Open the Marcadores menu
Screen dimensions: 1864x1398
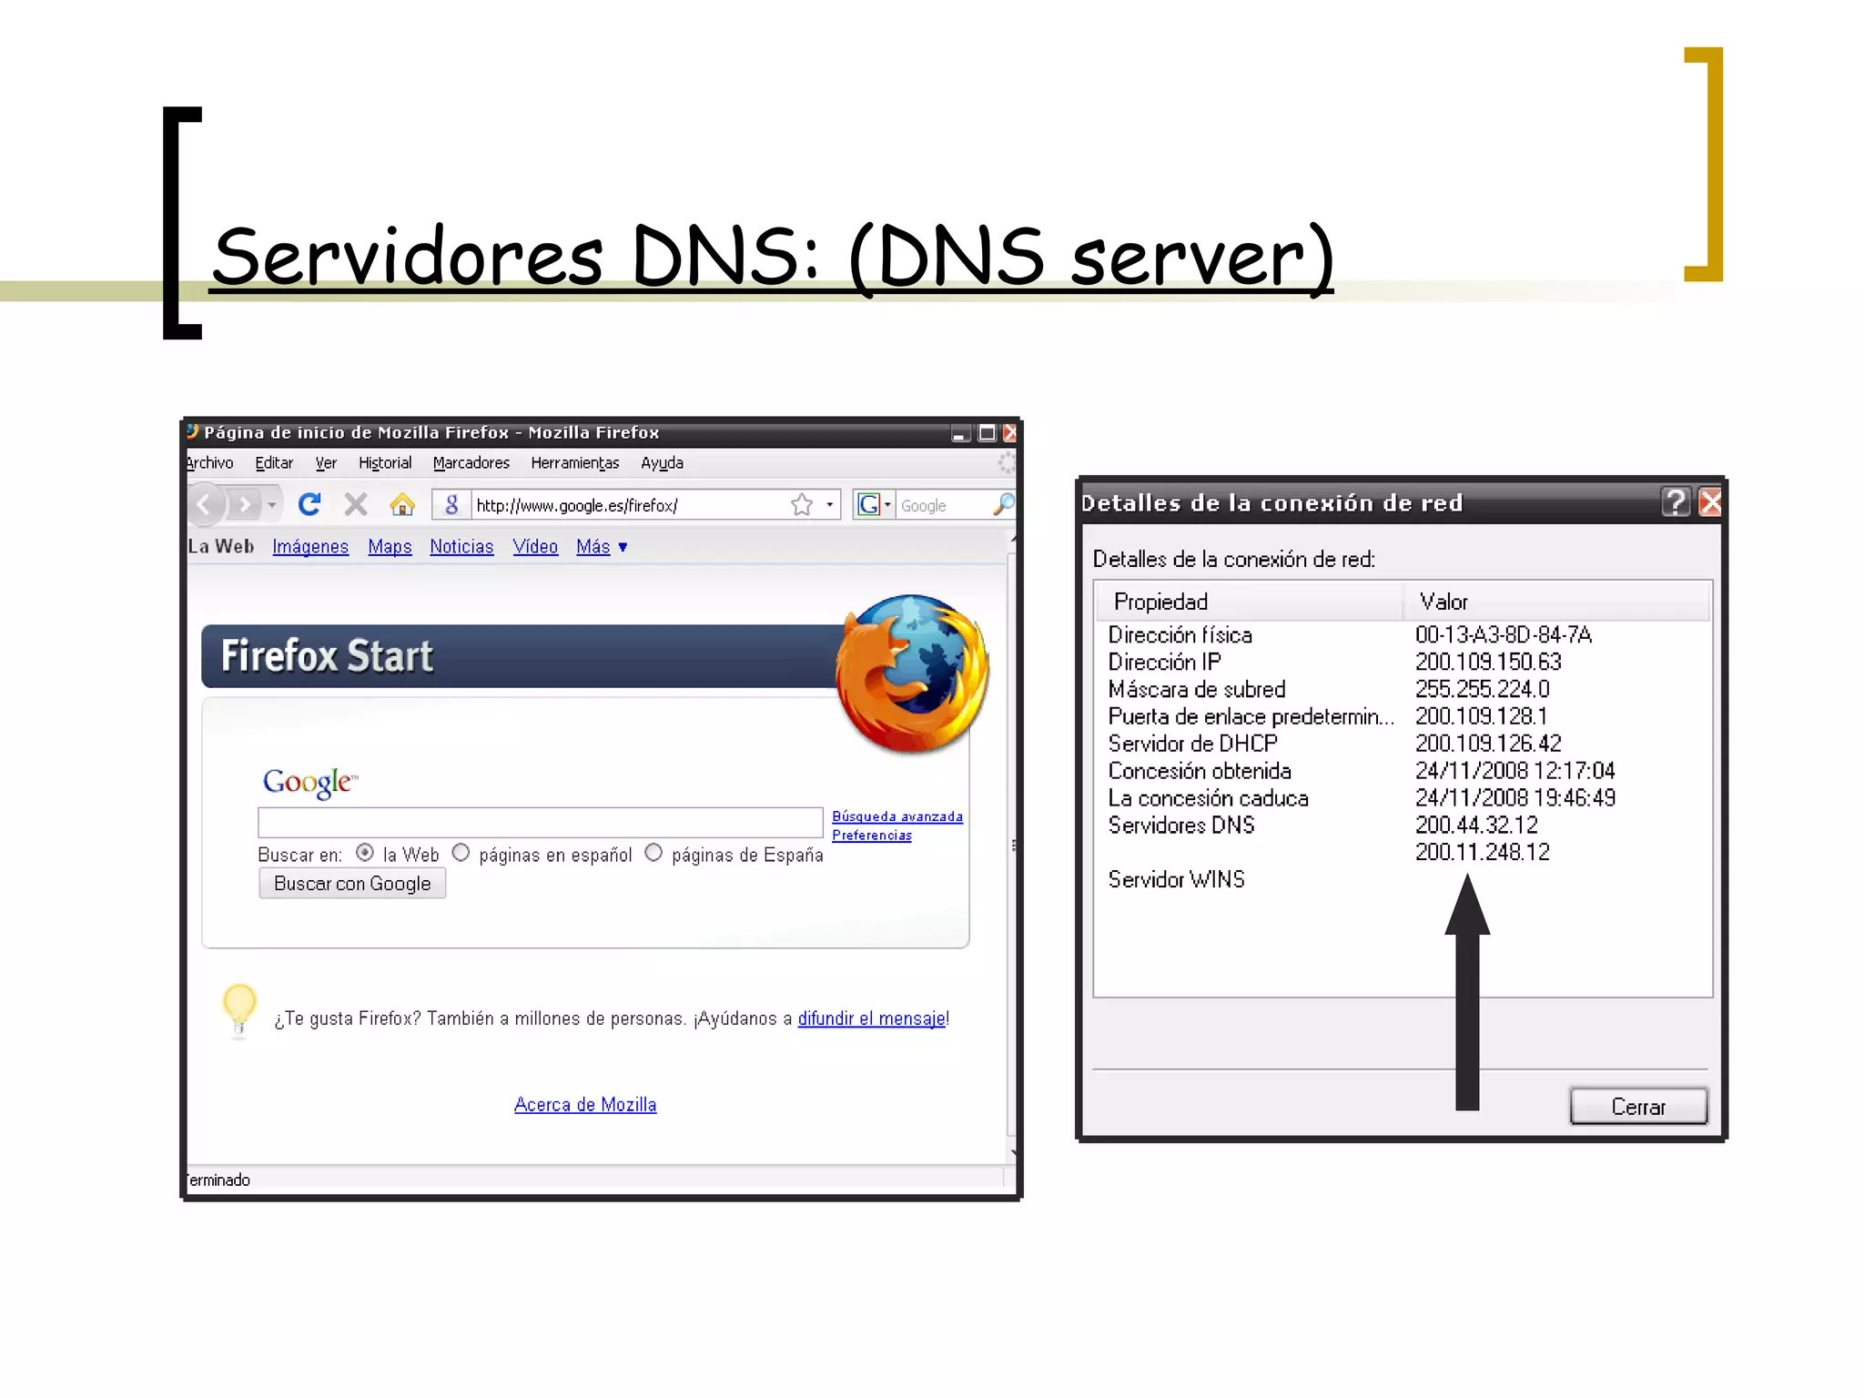point(471,462)
